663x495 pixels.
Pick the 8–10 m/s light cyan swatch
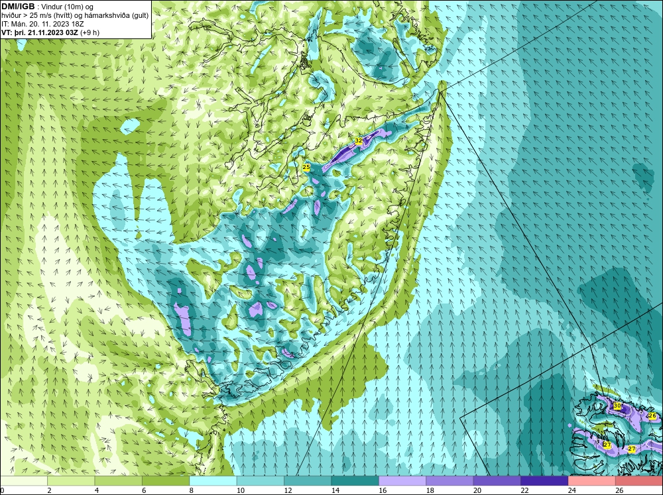tap(213, 480)
